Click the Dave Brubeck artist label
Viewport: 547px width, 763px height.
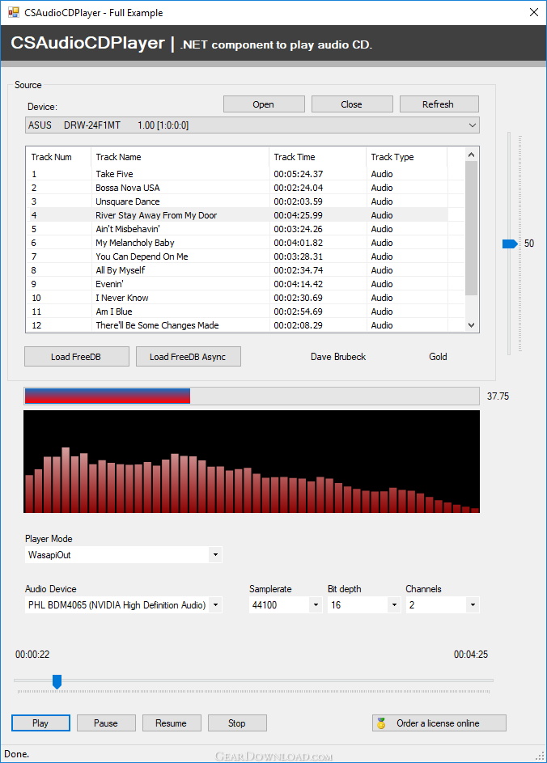338,357
